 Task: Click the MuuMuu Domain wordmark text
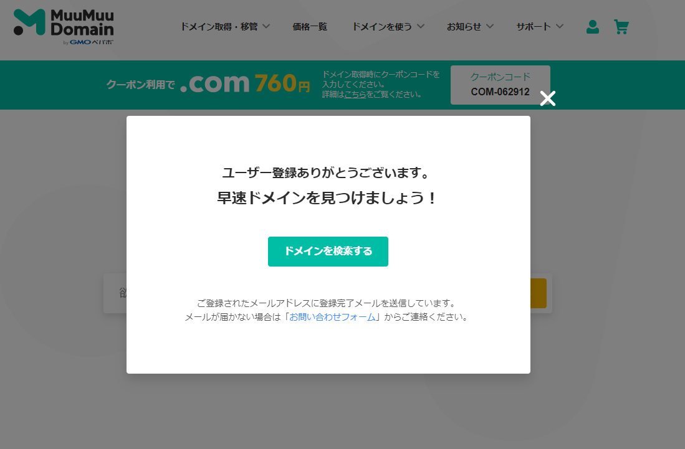pos(81,22)
